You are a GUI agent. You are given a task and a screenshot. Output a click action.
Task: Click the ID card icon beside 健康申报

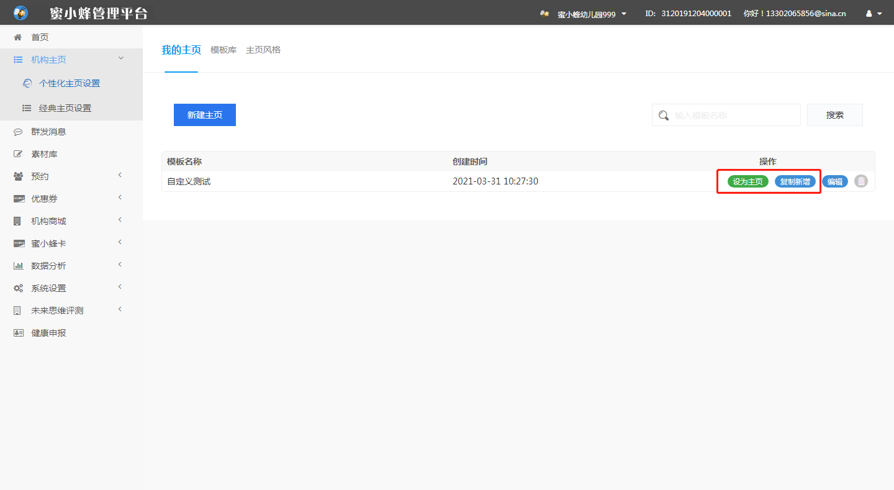coord(19,333)
